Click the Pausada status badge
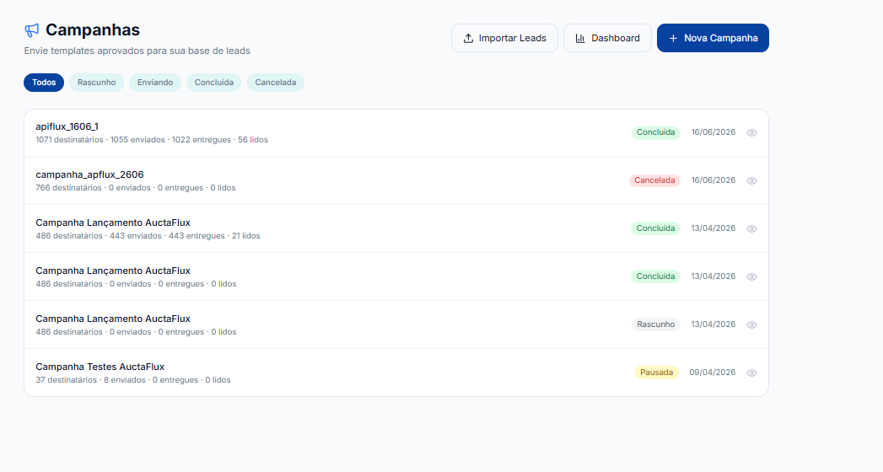The width and height of the screenshot is (883, 472). [x=657, y=373]
